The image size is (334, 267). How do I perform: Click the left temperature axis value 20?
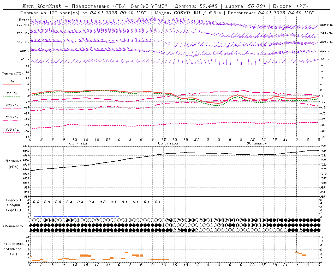click(x=28, y=66)
